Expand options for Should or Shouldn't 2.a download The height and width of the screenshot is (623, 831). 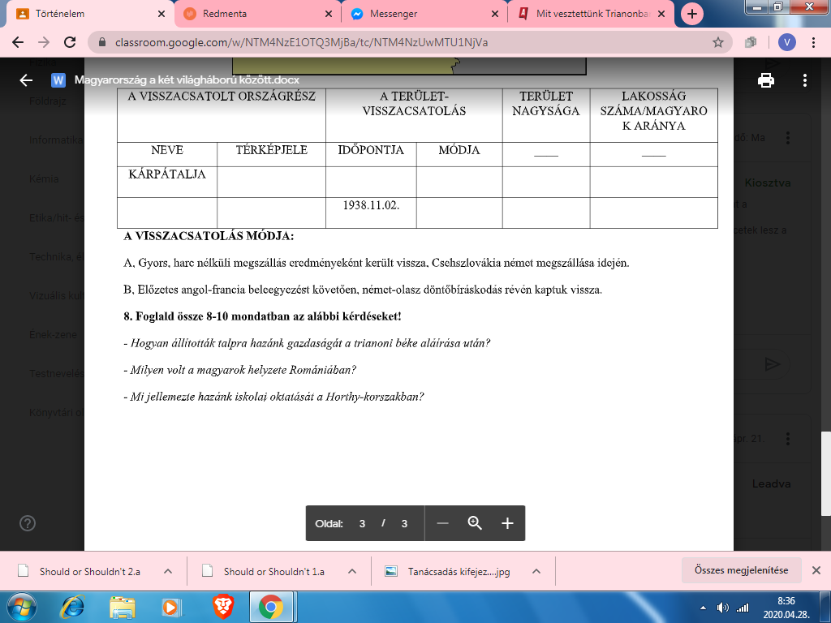pyautogui.click(x=168, y=571)
